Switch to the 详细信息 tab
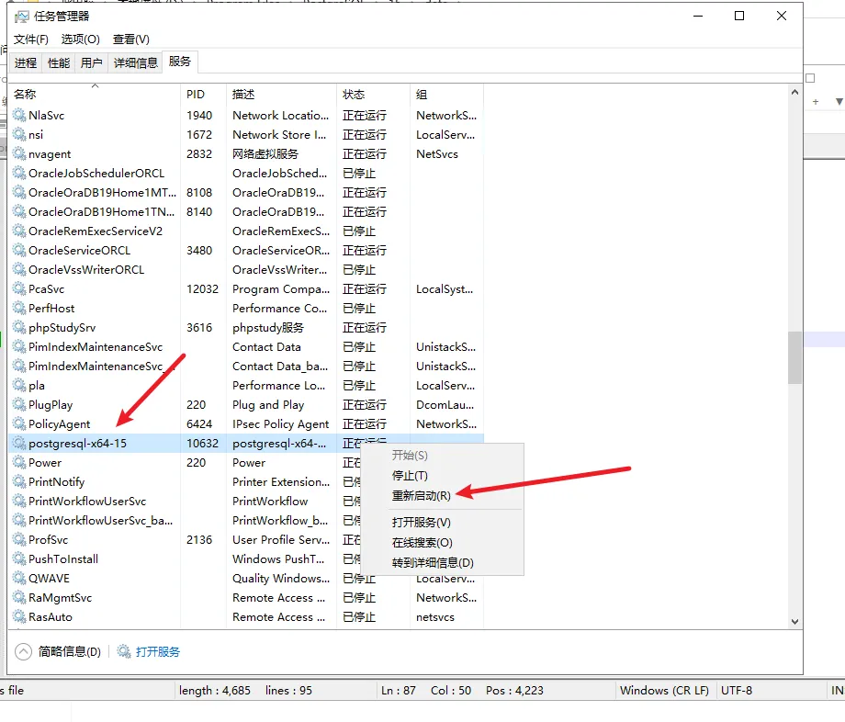The width and height of the screenshot is (845, 722). click(x=135, y=63)
